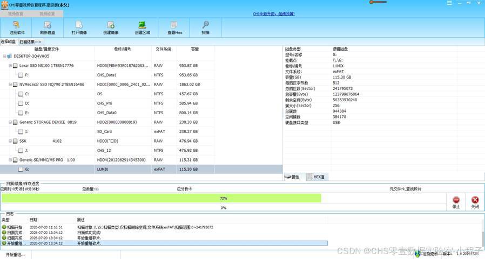Collapse the SSK 4102 node
Image resolution: width=485 pixels, height=259 pixels.
[x=10, y=141]
